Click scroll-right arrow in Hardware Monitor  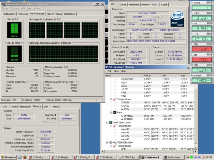point(195,151)
